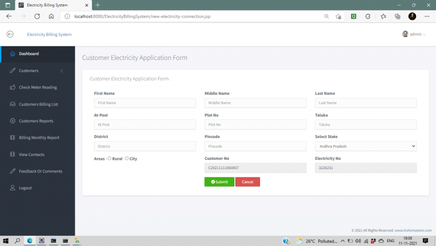
Task: Click the View Contacts list icon
Action: tap(13, 154)
